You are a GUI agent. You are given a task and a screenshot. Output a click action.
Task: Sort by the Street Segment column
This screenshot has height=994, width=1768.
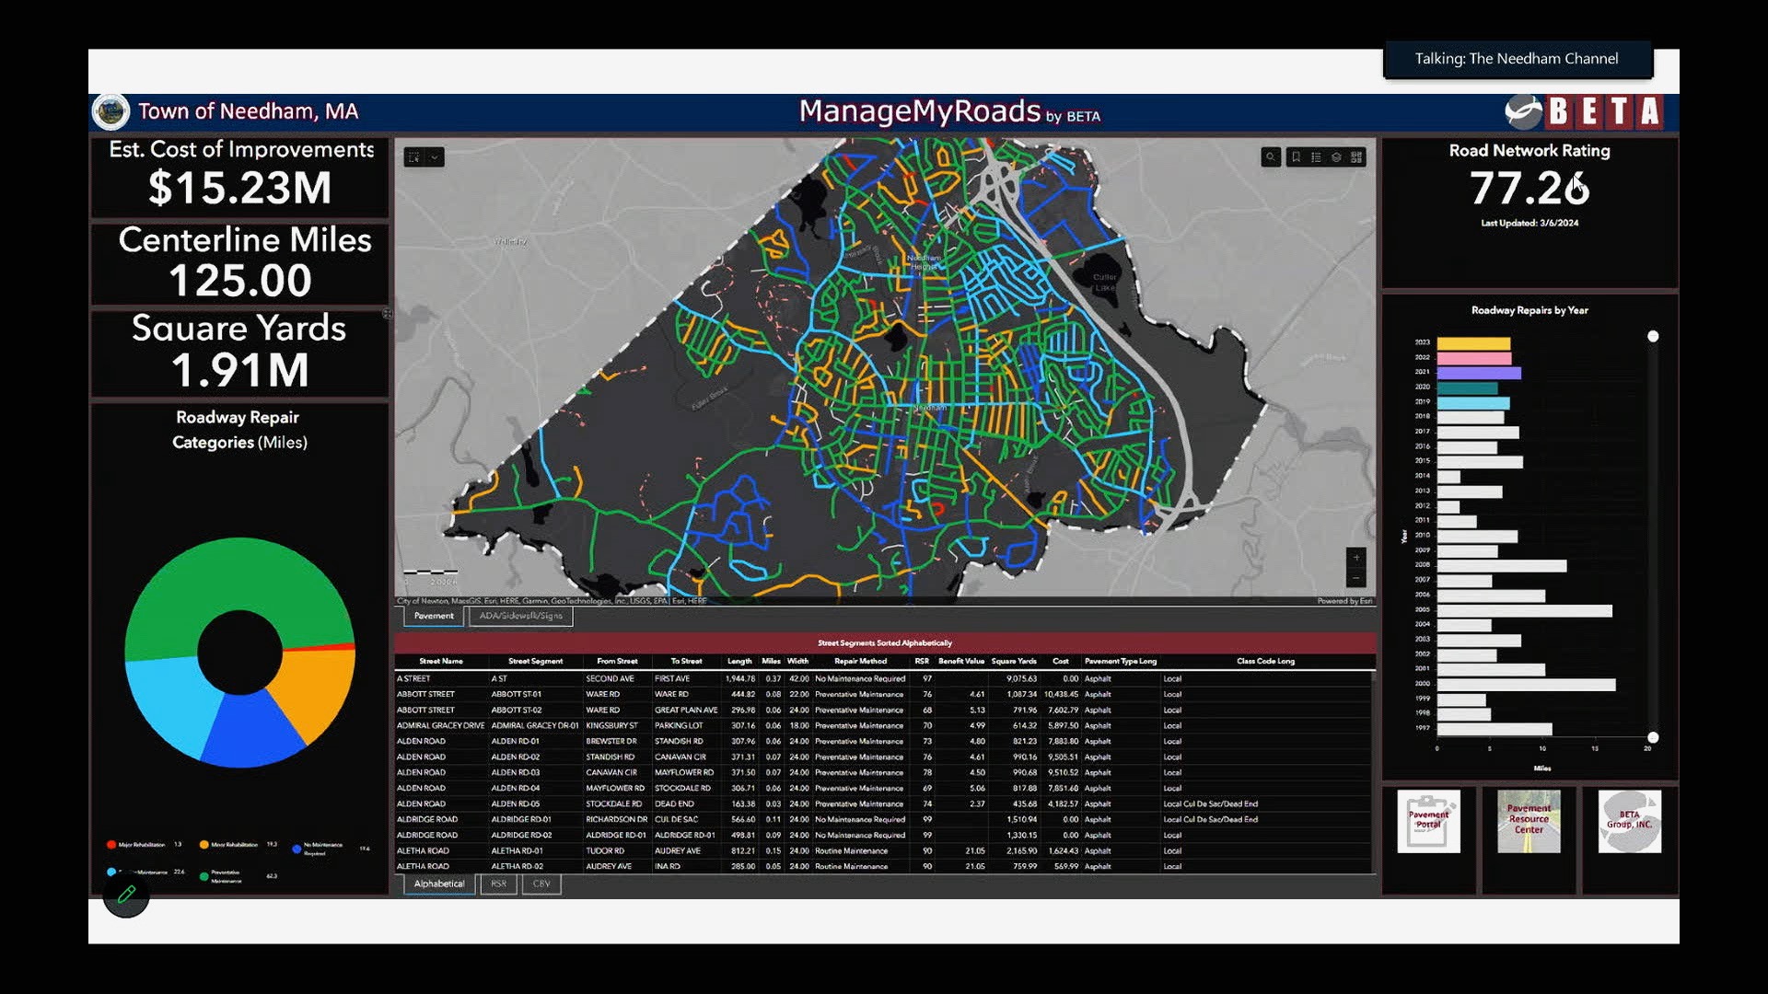tap(535, 661)
